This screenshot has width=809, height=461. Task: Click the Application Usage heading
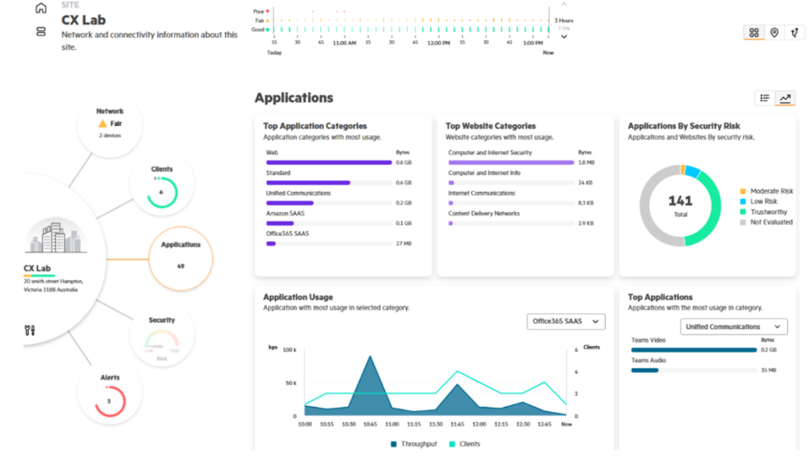click(x=298, y=297)
